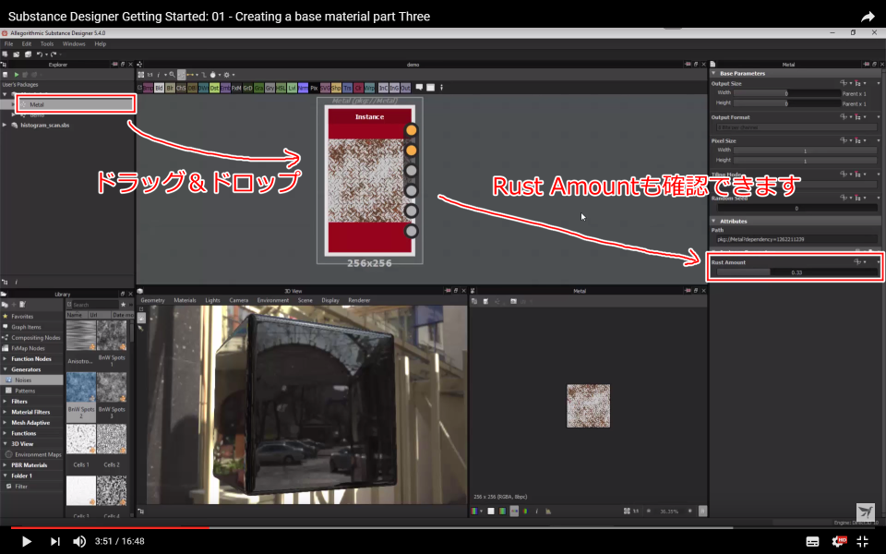Toggle the white background swatch in 2D view
The height and width of the screenshot is (554, 886).
(x=490, y=511)
